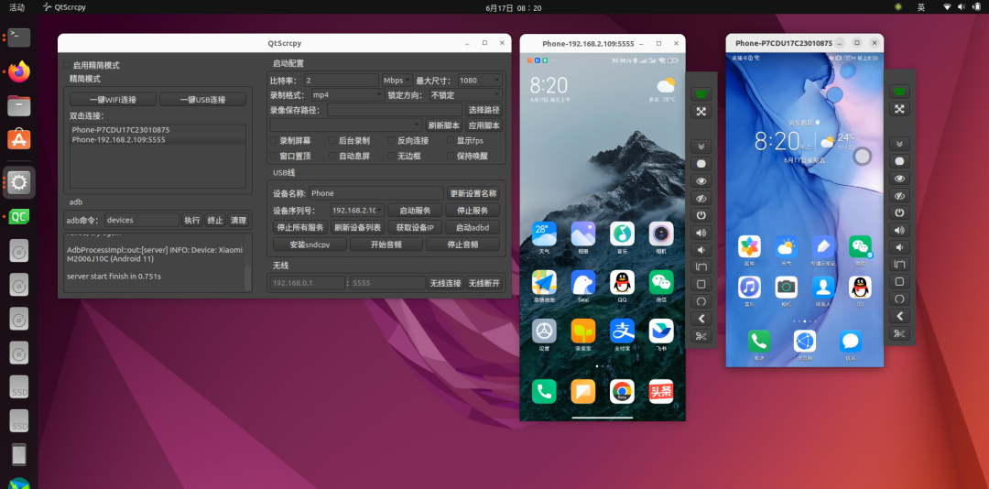
Task: Open the 锁定方向 不锁定 dropdown
Action: click(465, 94)
